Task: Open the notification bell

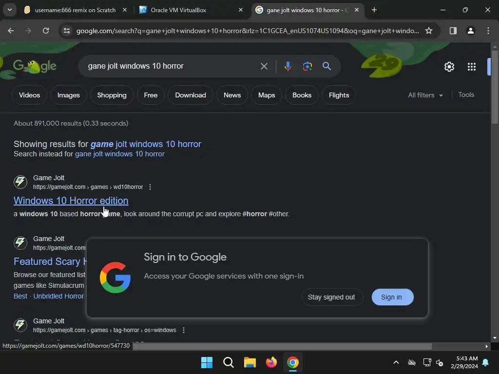Action: 486,362
